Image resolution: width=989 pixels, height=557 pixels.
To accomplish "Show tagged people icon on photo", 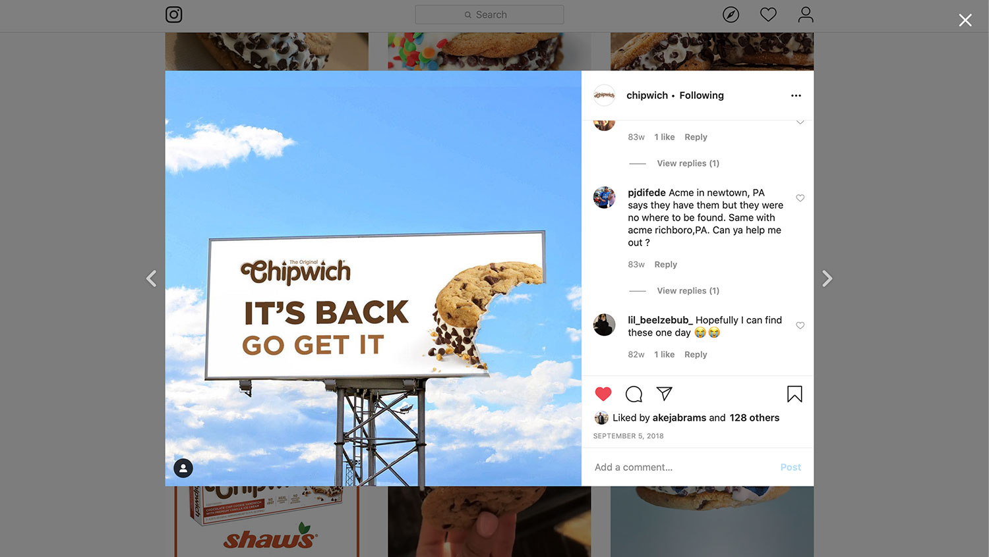I will (x=183, y=468).
